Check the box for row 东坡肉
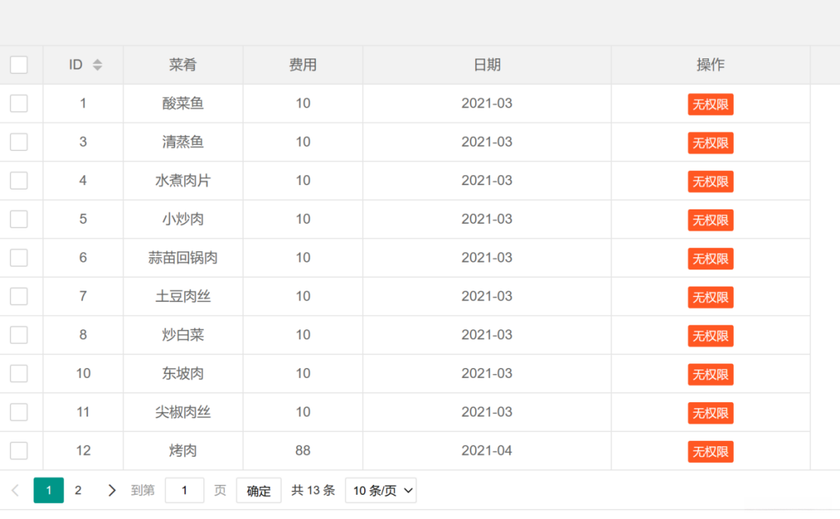 point(19,373)
